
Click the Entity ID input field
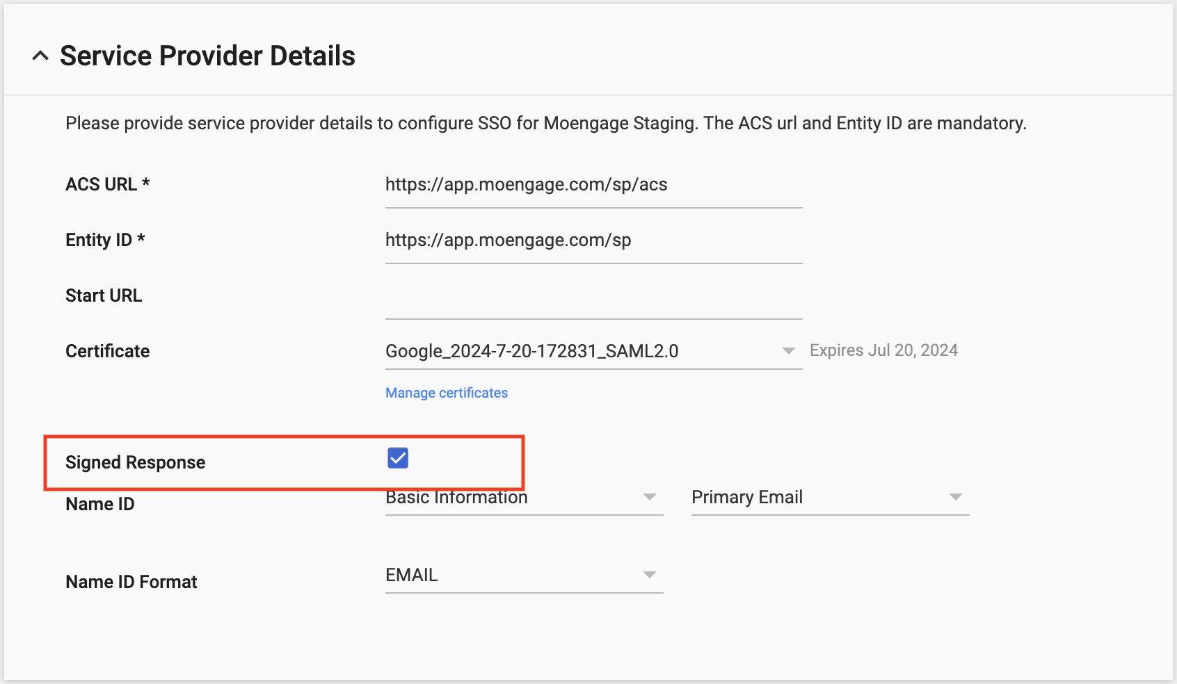point(593,240)
